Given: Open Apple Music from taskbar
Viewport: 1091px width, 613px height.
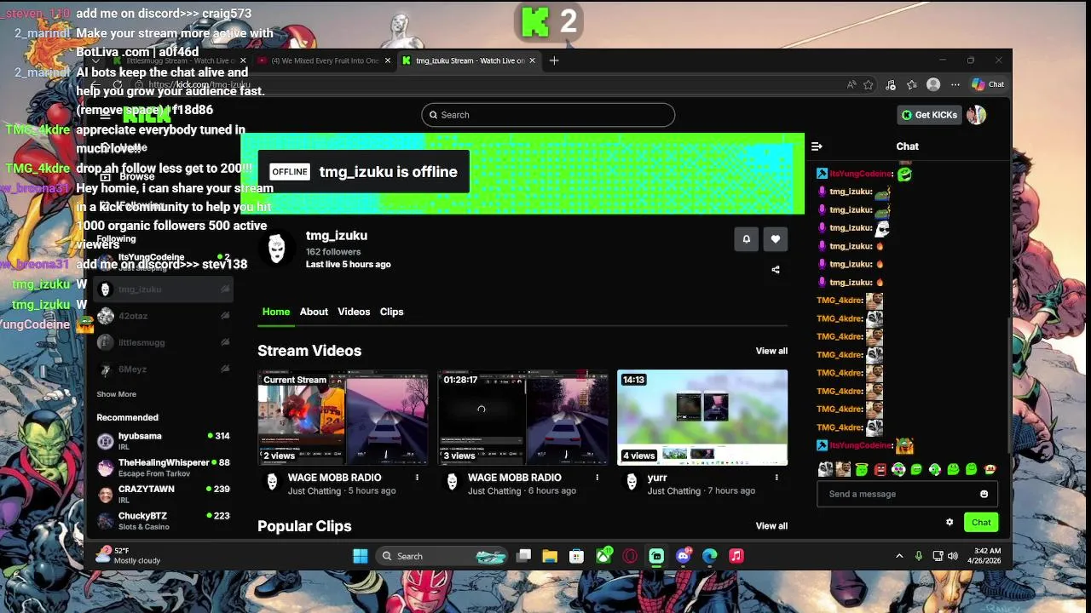Looking at the screenshot, I should pos(736,556).
